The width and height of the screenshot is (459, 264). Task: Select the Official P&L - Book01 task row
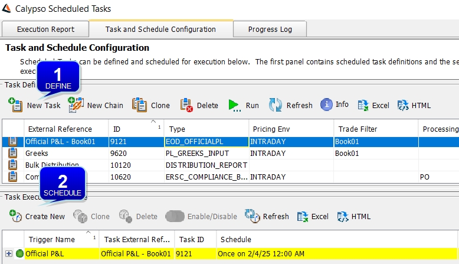tap(231, 142)
